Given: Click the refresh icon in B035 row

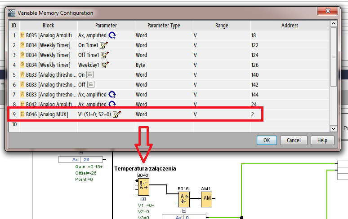Looking at the screenshot, I should pyautogui.click(x=112, y=35).
